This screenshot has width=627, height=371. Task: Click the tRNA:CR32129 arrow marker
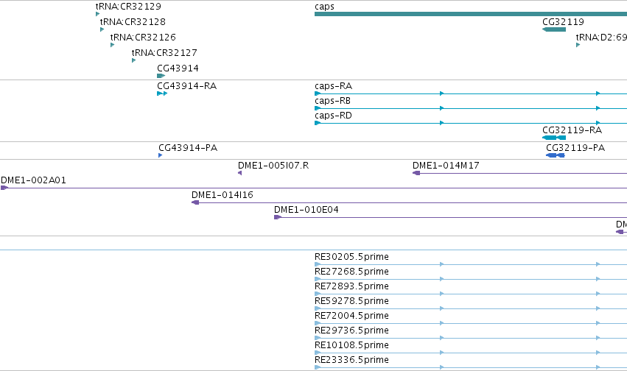pyautogui.click(x=97, y=14)
